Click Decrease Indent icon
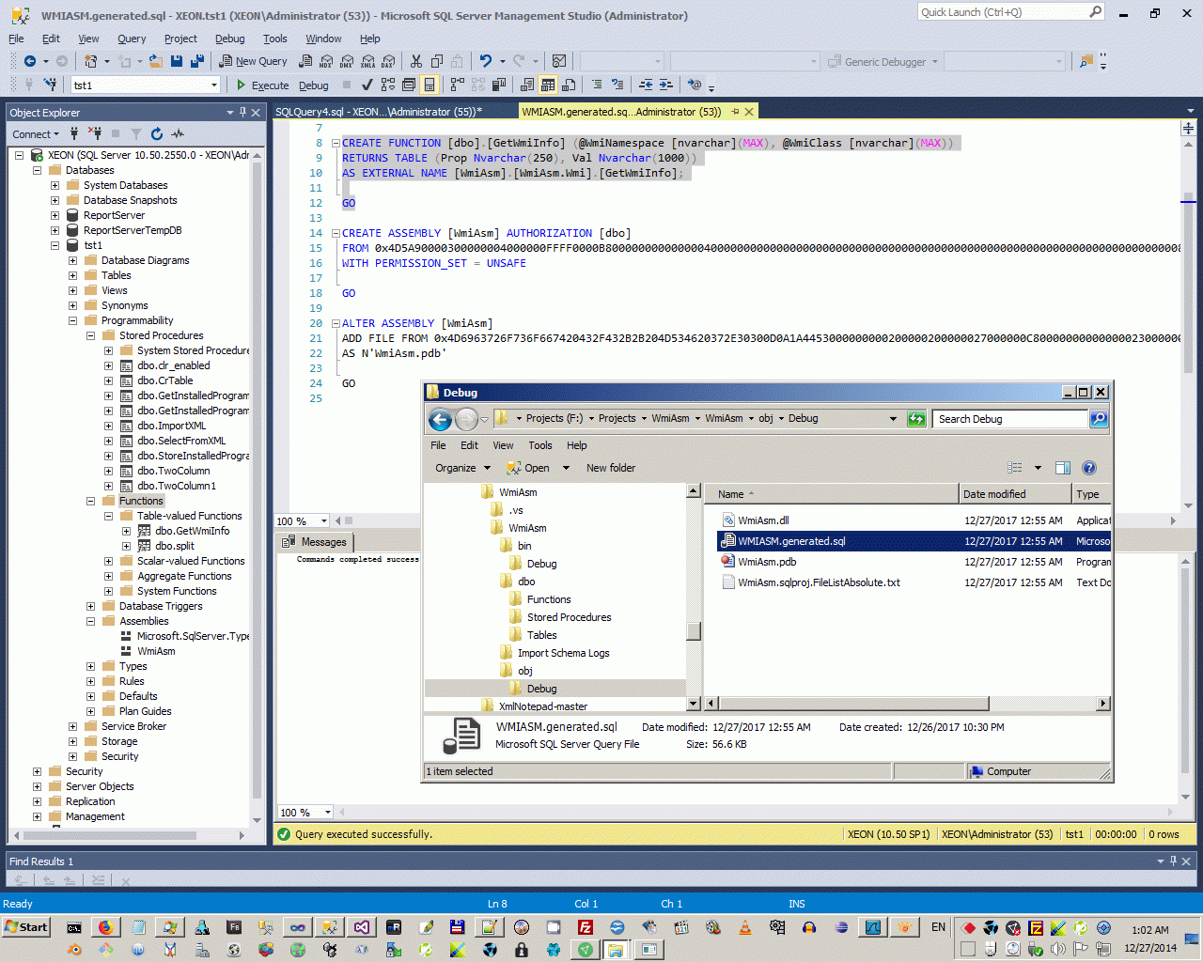This screenshot has width=1203, height=962. (646, 85)
